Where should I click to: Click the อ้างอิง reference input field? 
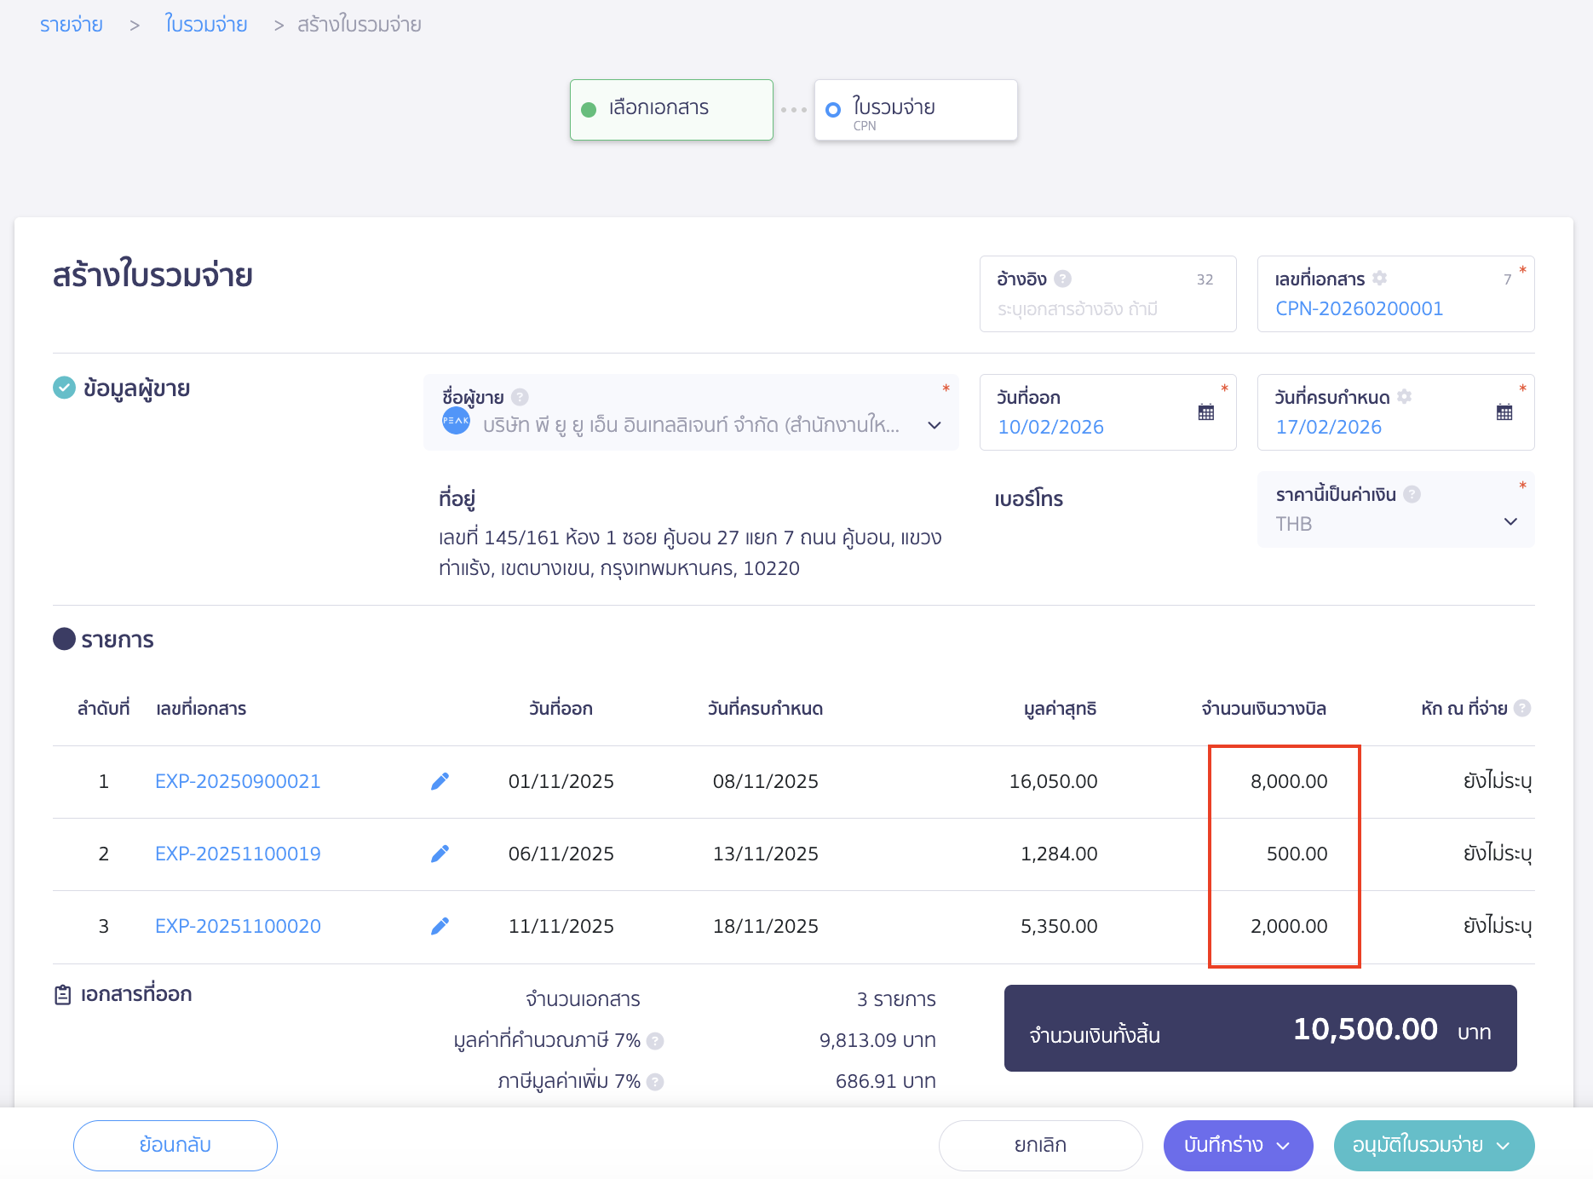1106,308
